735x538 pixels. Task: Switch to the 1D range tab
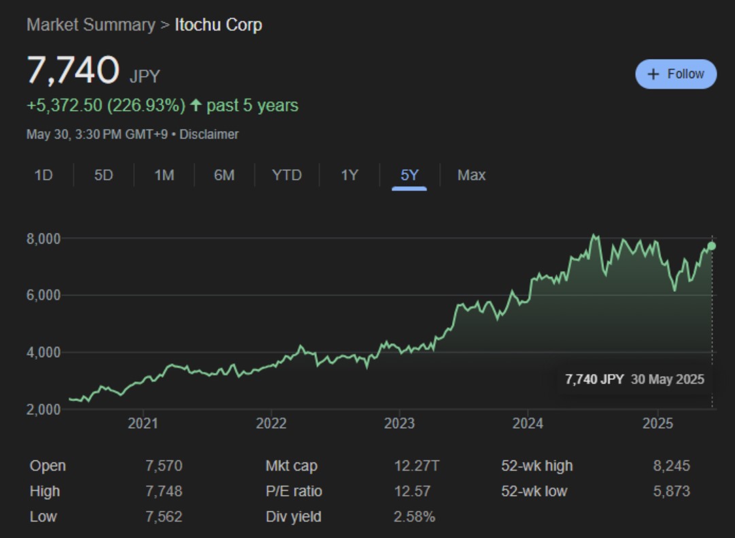44,175
